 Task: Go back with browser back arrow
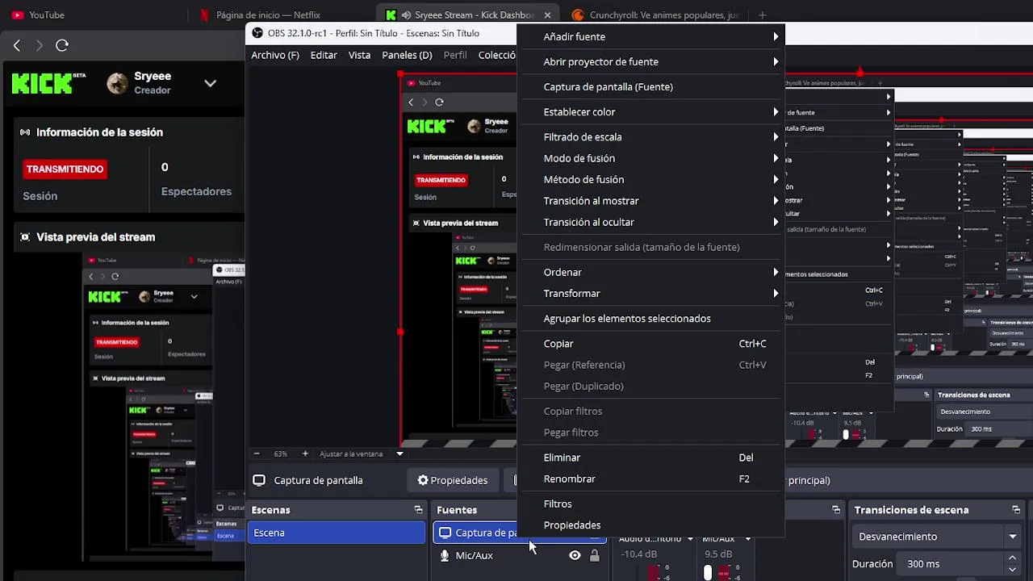pyautogui.click(x=17, y=45)
